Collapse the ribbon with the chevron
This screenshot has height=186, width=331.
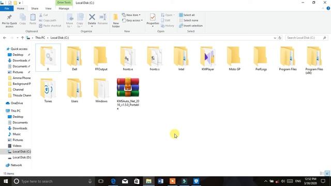[323, 8]
